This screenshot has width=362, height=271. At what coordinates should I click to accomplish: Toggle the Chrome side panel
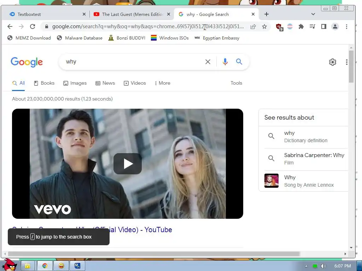coord(324,26)
